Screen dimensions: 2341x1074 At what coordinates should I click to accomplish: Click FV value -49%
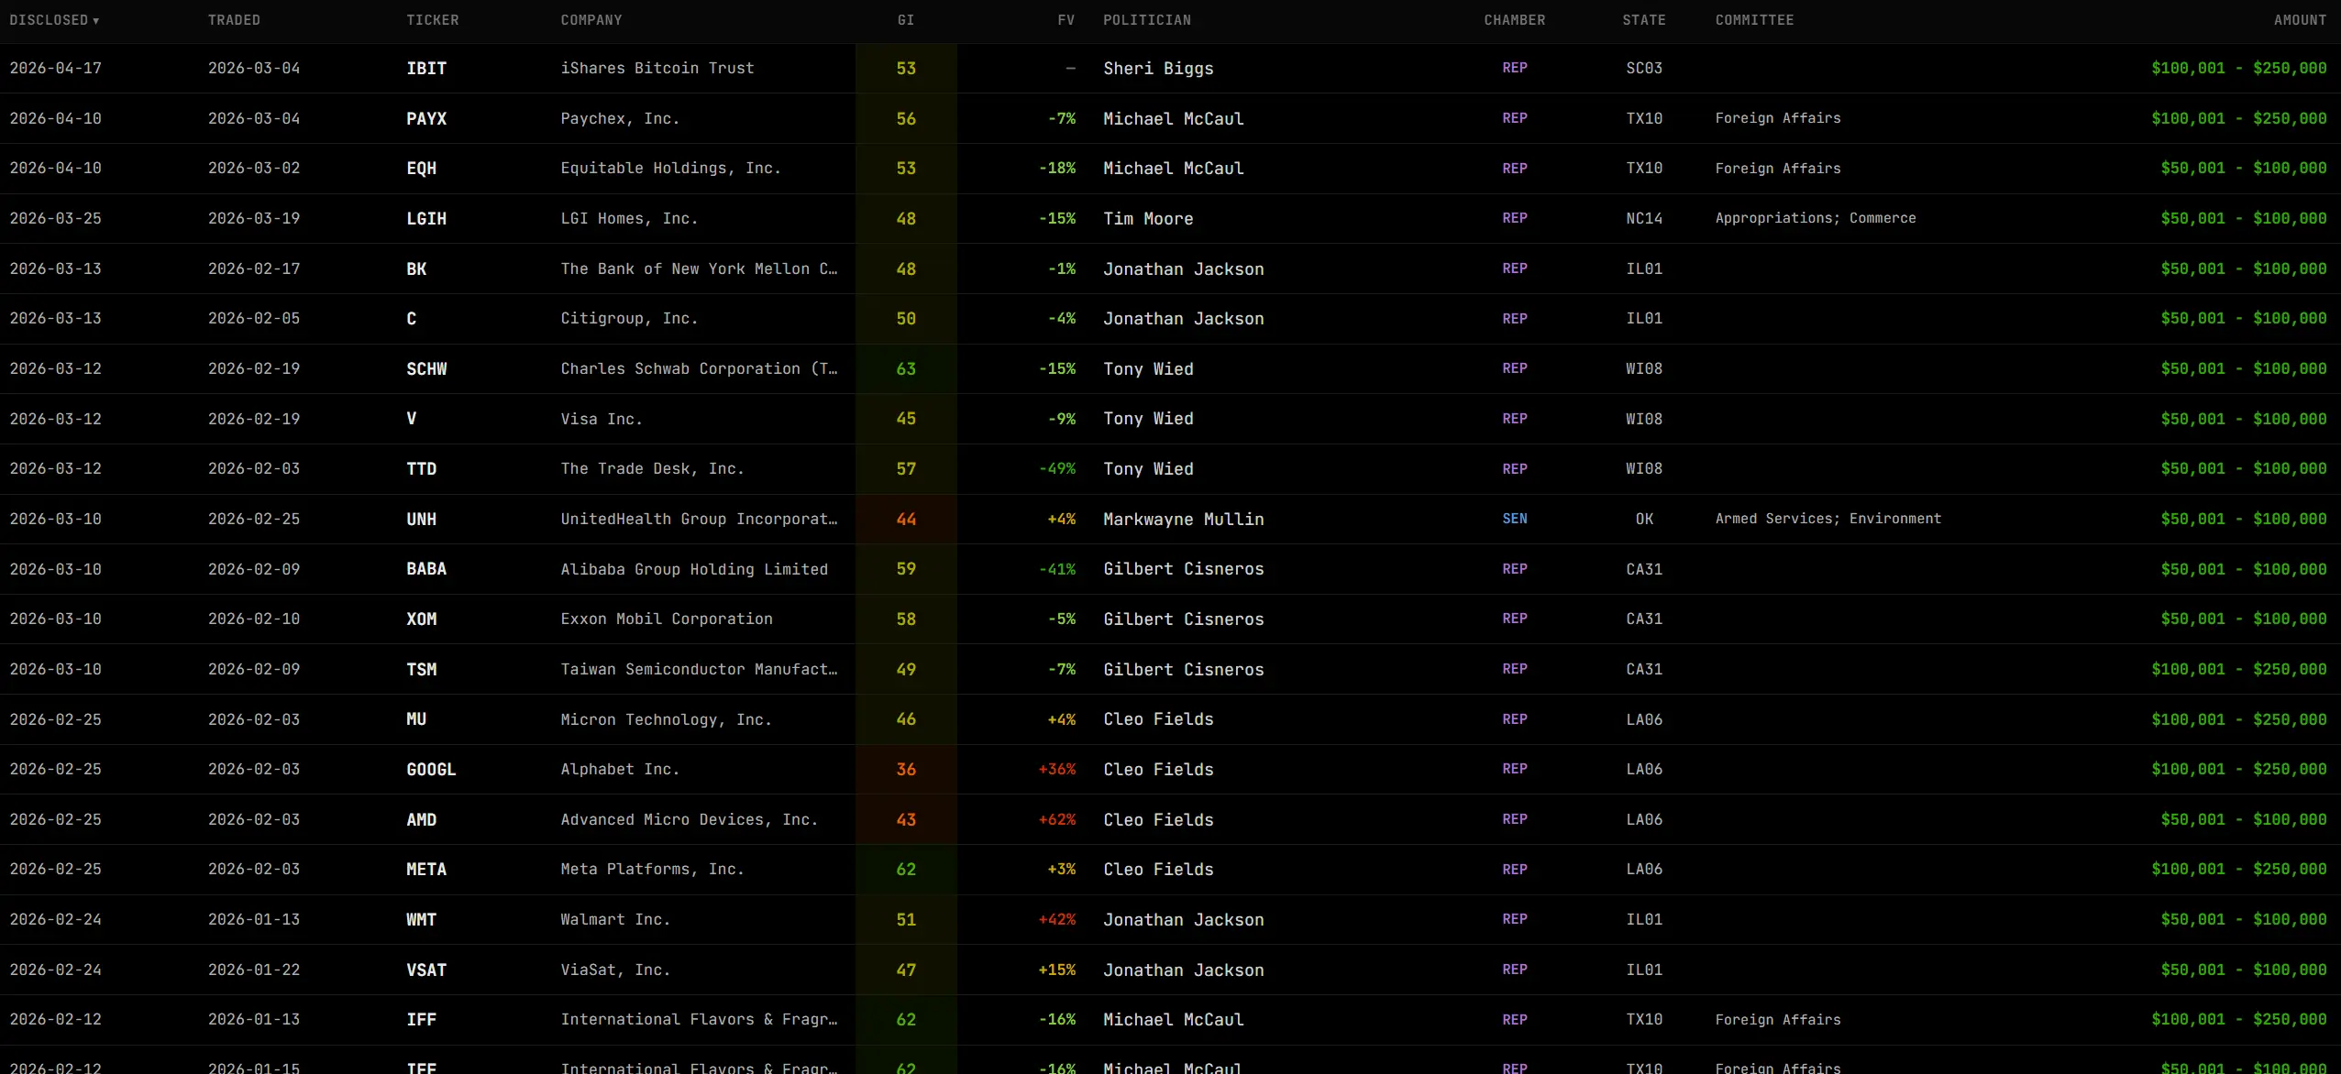coord(1057,469)
